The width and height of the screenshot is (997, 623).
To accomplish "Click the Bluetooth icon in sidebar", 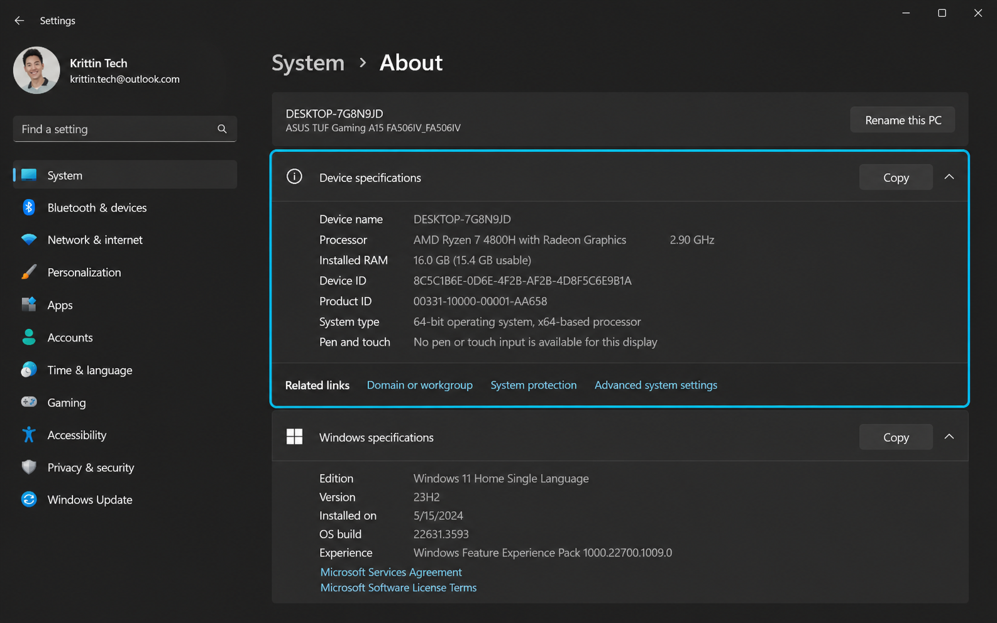I will pos(29,207).
